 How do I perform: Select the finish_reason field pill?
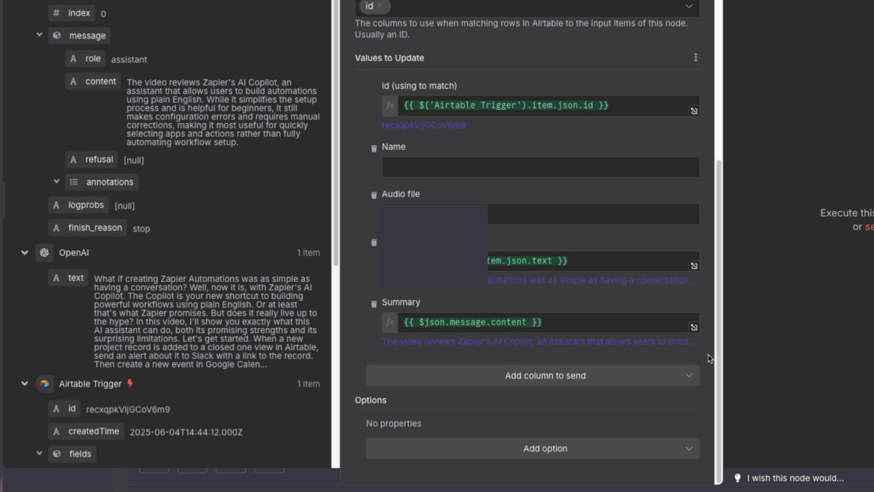click(x=87, y=228)
